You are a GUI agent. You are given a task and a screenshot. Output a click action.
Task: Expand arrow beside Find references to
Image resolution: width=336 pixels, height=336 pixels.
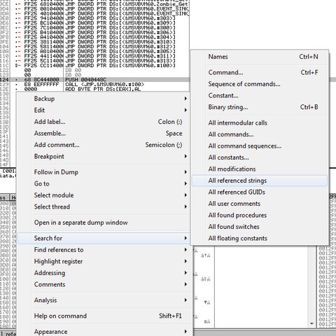click(185, 250)
